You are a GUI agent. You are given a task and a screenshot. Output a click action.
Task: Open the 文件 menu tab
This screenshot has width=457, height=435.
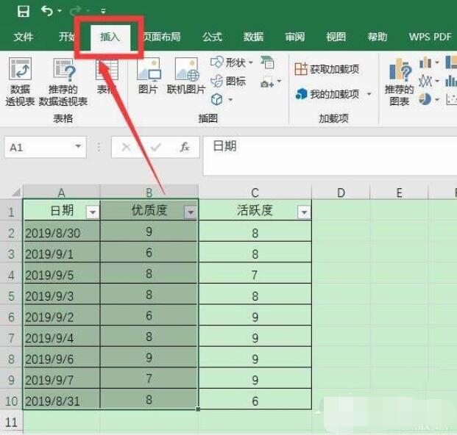[24, 37]
